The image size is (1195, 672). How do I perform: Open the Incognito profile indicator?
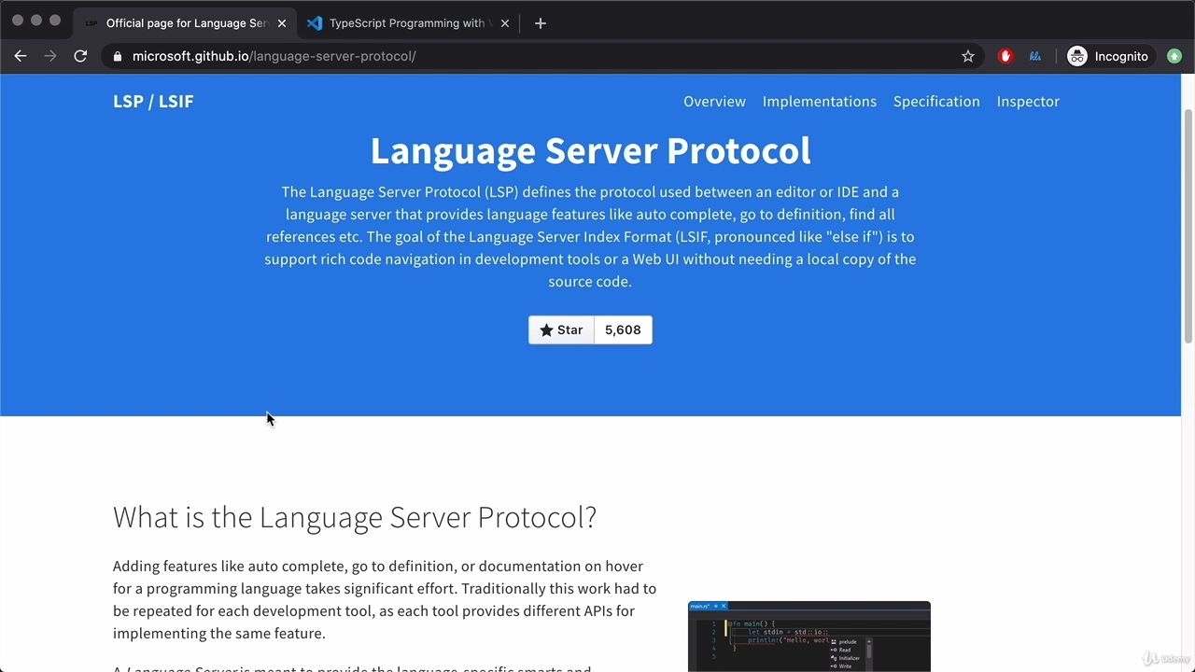[x=1108, y=56]
